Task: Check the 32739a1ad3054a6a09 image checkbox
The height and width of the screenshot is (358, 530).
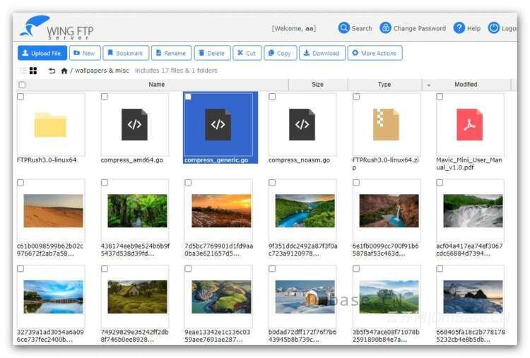Action: 20,269
